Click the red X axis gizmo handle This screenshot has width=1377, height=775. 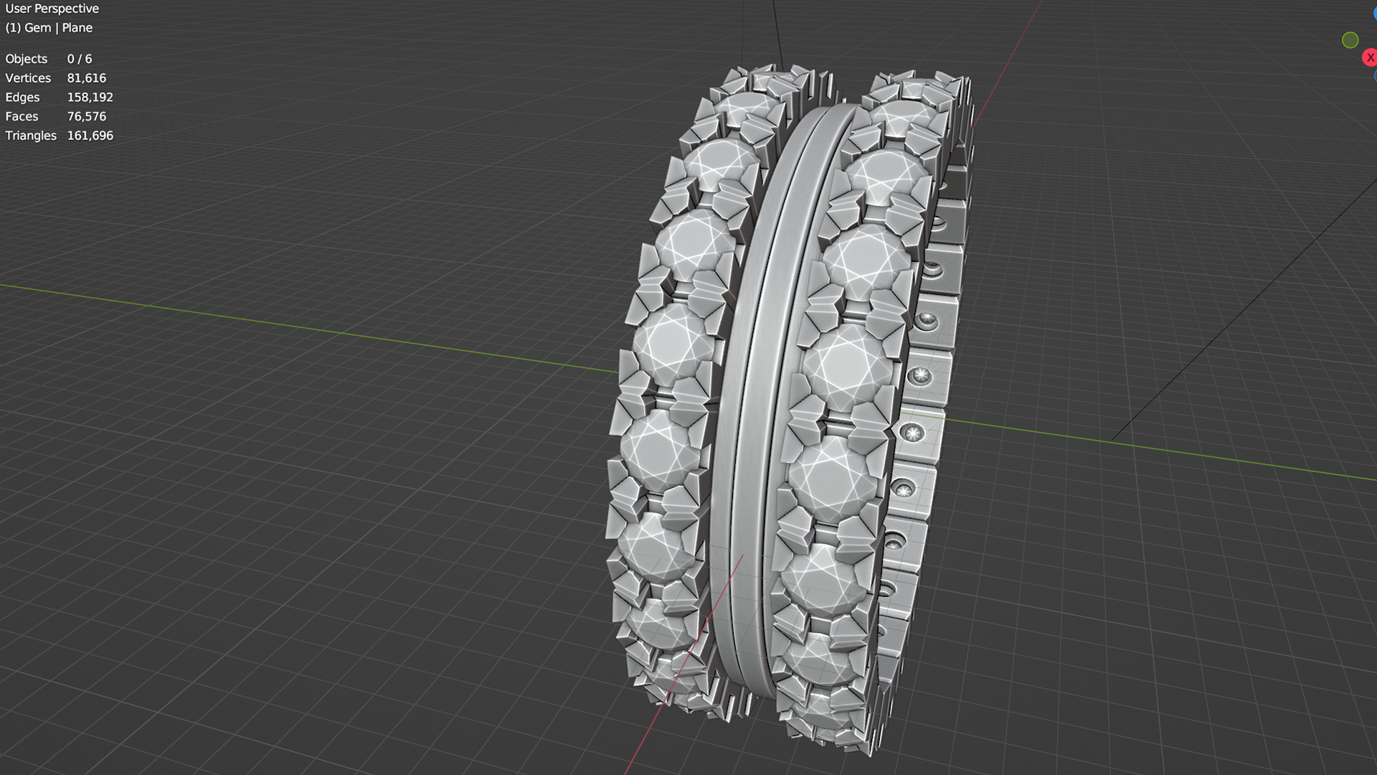click(x=1370, y=57)
